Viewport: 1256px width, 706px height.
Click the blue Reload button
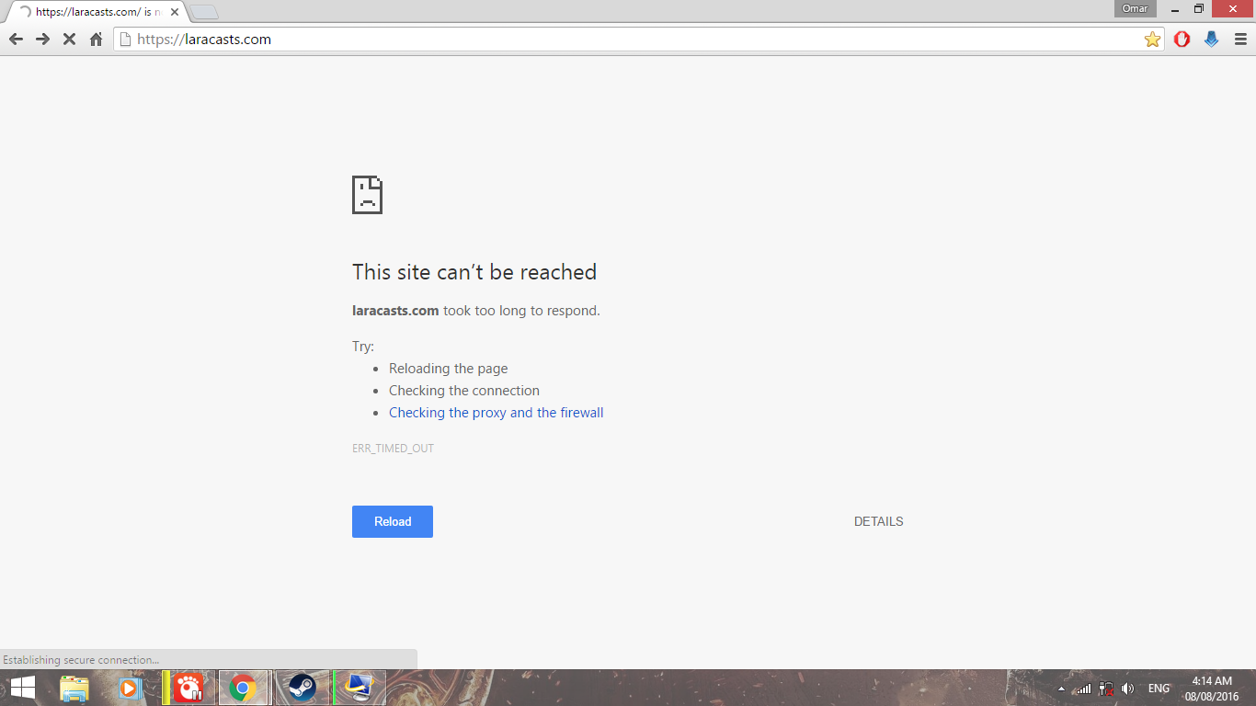coord(393,521)
